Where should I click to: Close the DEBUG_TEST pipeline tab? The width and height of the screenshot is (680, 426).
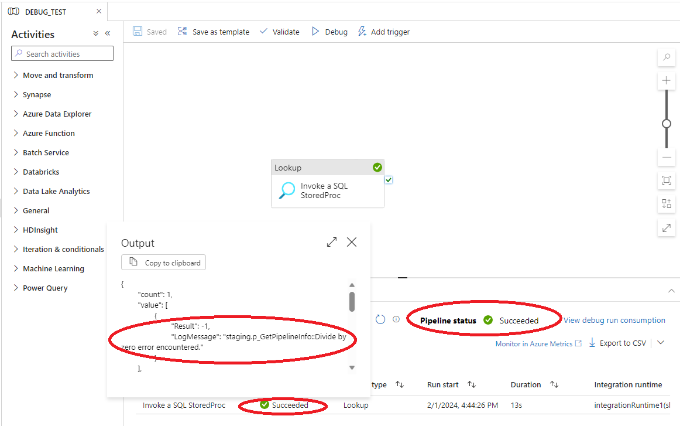point(99,11)
